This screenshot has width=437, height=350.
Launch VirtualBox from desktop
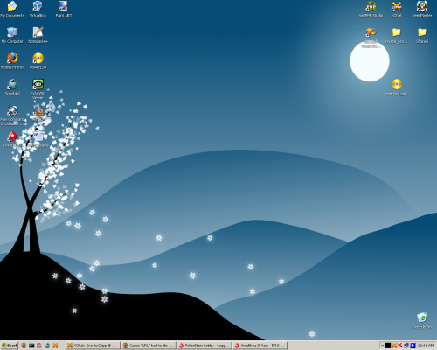point(38,9)
